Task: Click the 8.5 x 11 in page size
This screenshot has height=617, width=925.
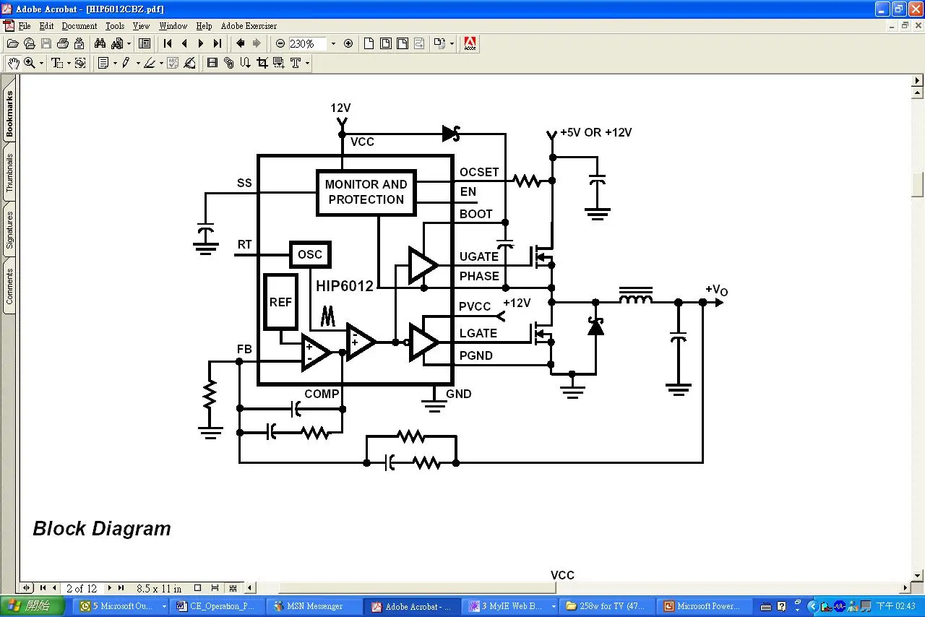Action: pos(159,588)
